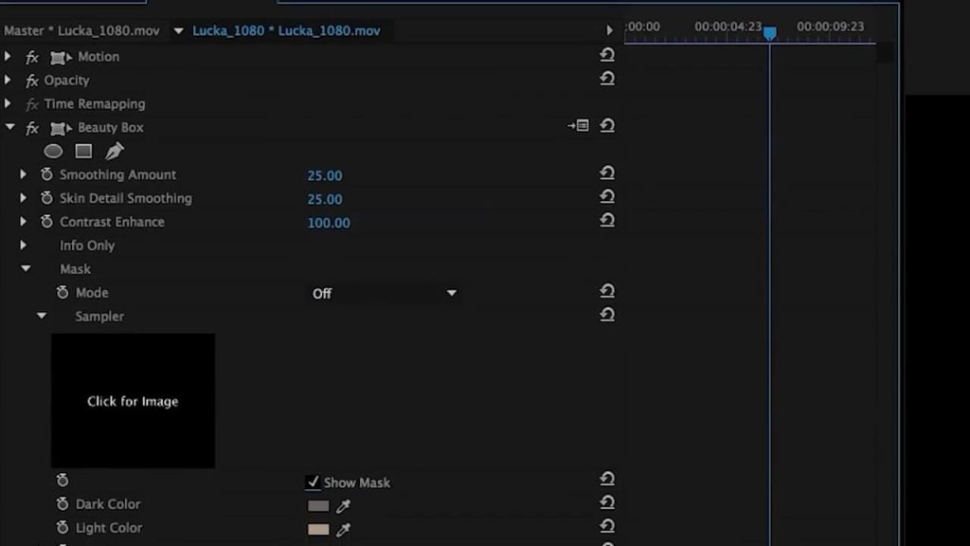Screen dimensions: 970x546
Task: Switch to the Master * Lucka_1080.mov tab
Action: coord(81,30)
